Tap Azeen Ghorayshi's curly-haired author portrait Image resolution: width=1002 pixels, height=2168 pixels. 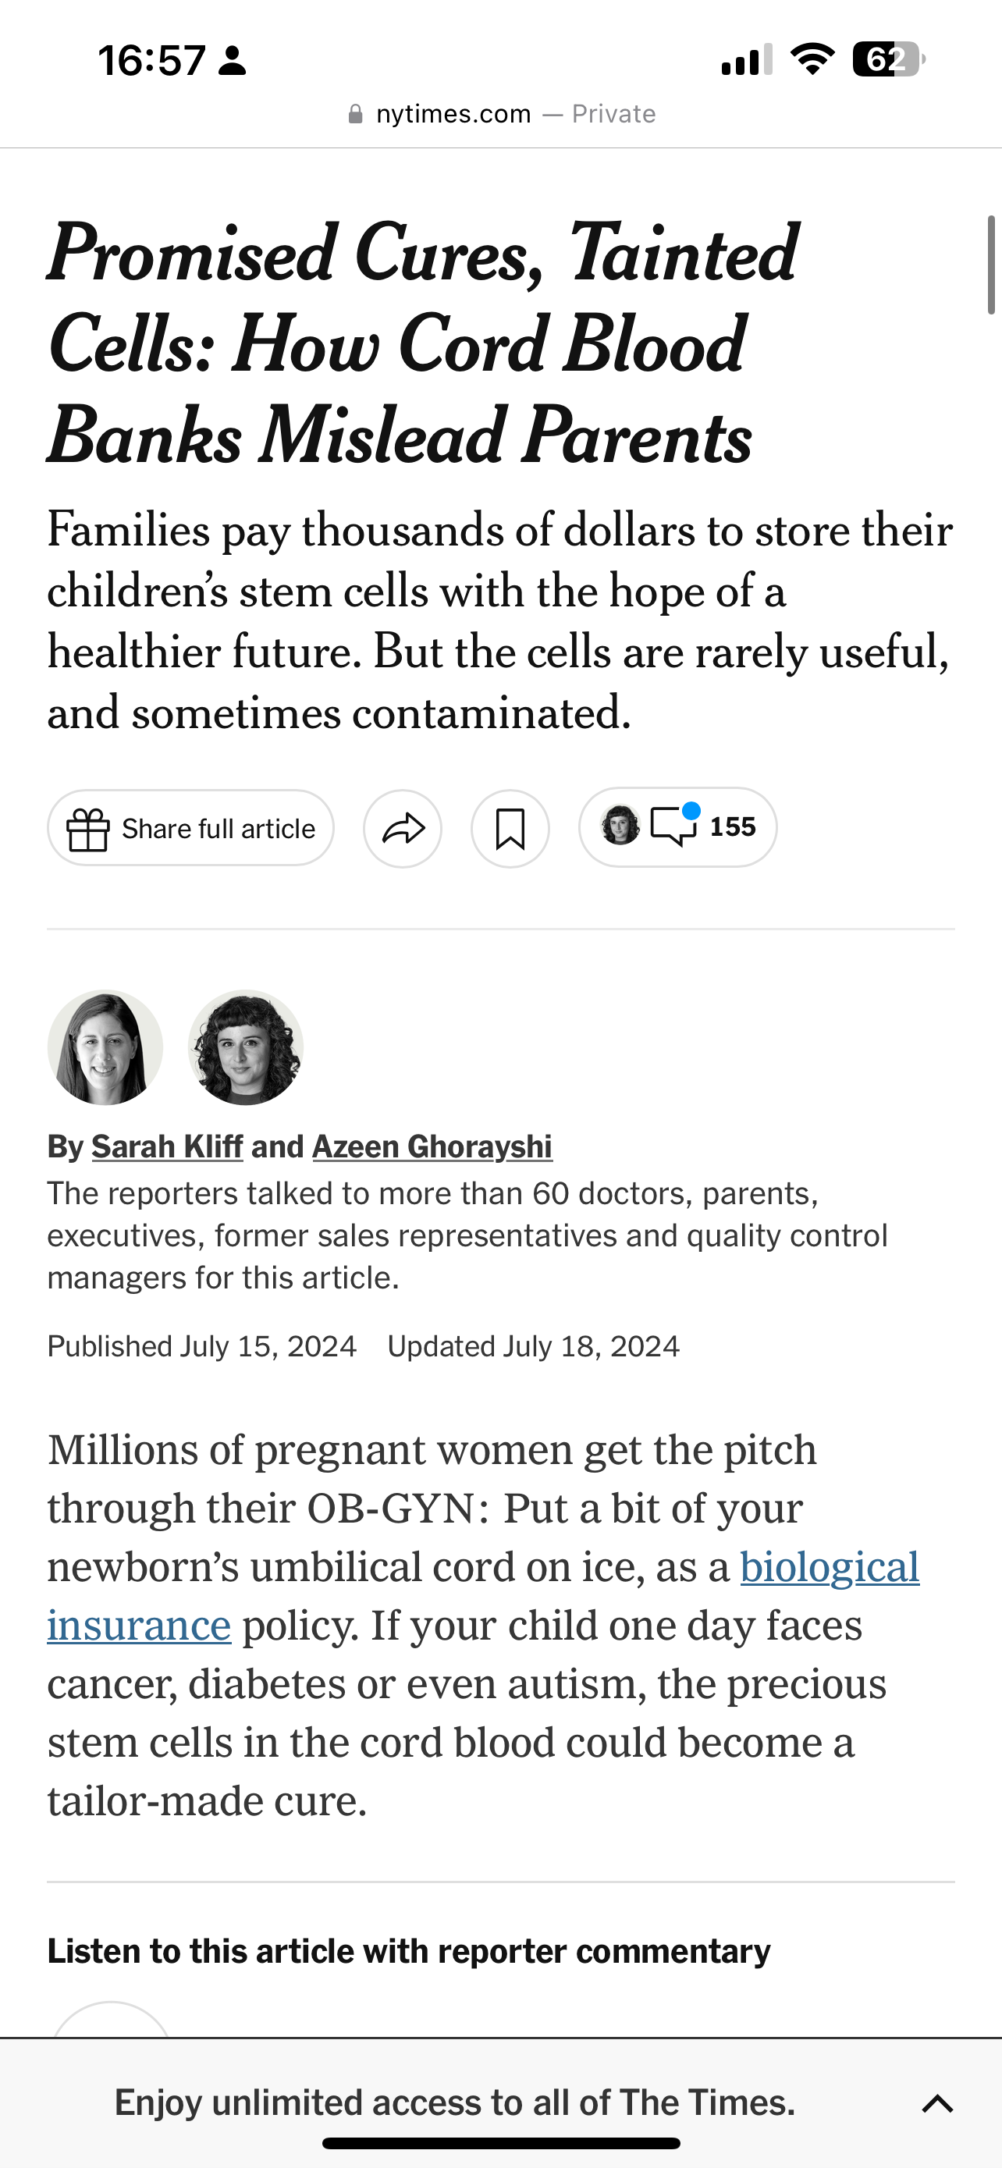click(x=246, y=1047)
